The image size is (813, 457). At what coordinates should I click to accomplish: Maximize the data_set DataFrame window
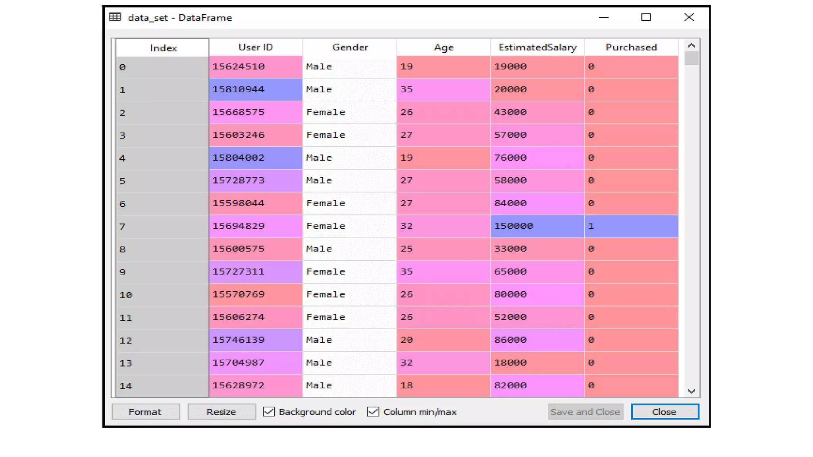coord(646,17)
